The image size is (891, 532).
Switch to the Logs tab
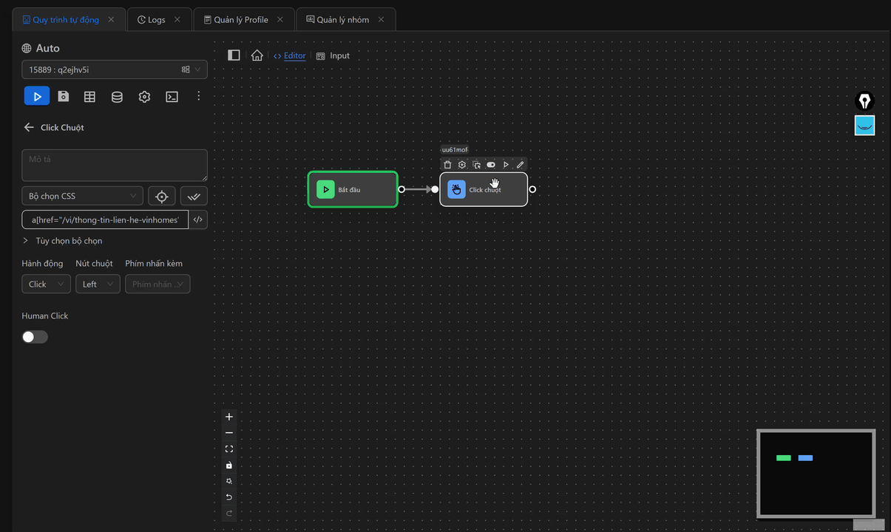[x=156, y=20]
